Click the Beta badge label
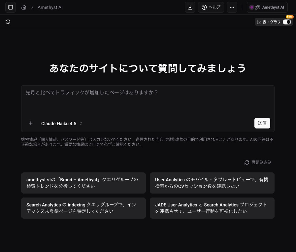The height and width of the screenshot is (252, 296). (289, 17)
